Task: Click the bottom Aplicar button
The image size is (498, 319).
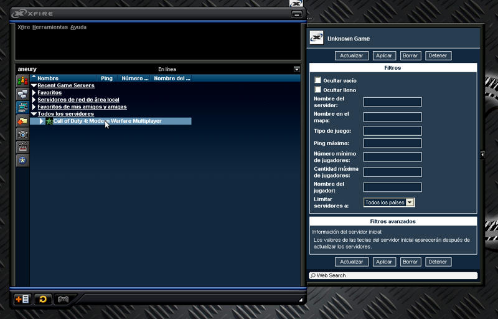Action: (x=384, y=262)
